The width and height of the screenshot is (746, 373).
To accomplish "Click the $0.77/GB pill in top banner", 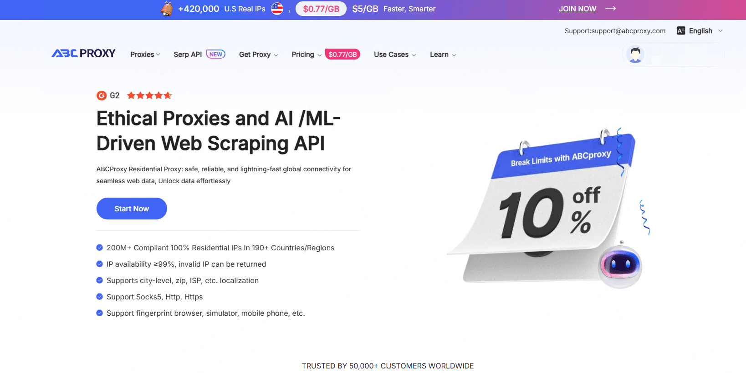I will (x=321, y=9).
